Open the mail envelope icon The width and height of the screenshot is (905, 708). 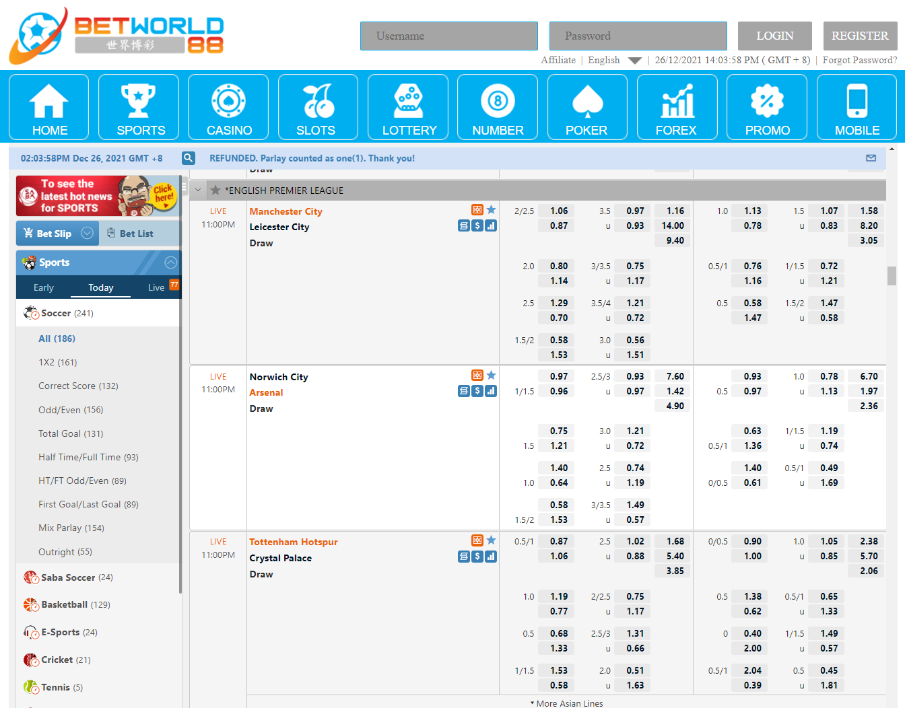(871, 158)
